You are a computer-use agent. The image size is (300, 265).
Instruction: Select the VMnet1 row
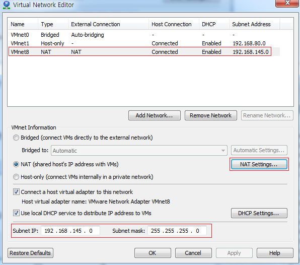pos(144,43)
